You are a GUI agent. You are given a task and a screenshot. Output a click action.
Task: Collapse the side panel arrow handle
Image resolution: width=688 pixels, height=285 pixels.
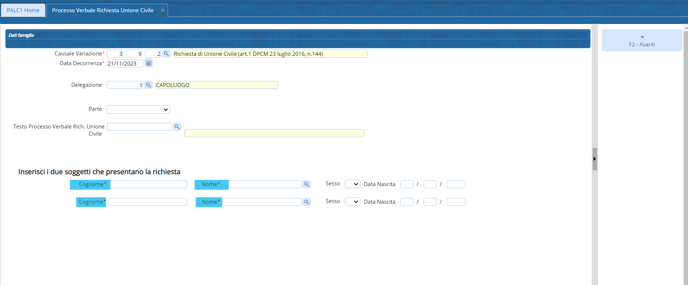click(x=595, y=159)
